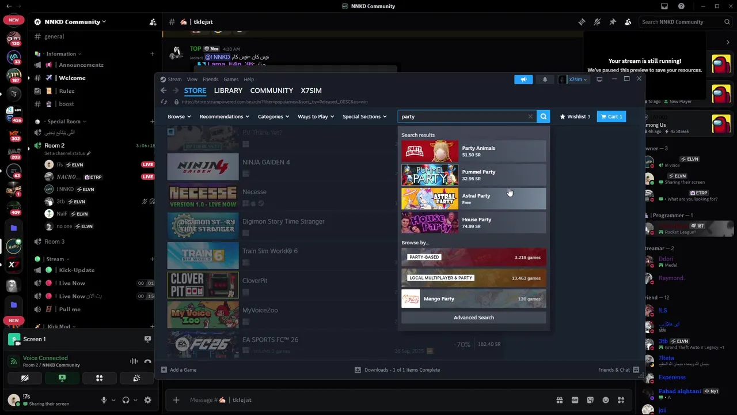The image size is (737, 415).
Task: Open Discord Announcements channel
Action: [x=81, y=65]
